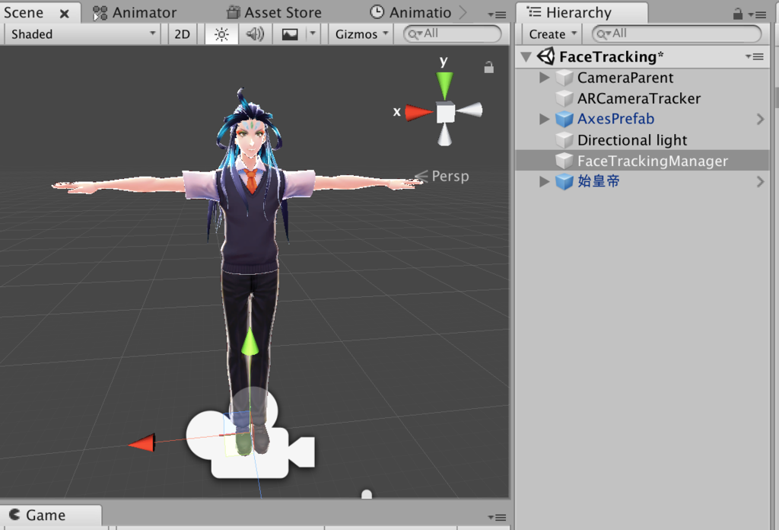Switch to the Animator tab
This screenshot has height=530, width=779.
tap(135, 12)
